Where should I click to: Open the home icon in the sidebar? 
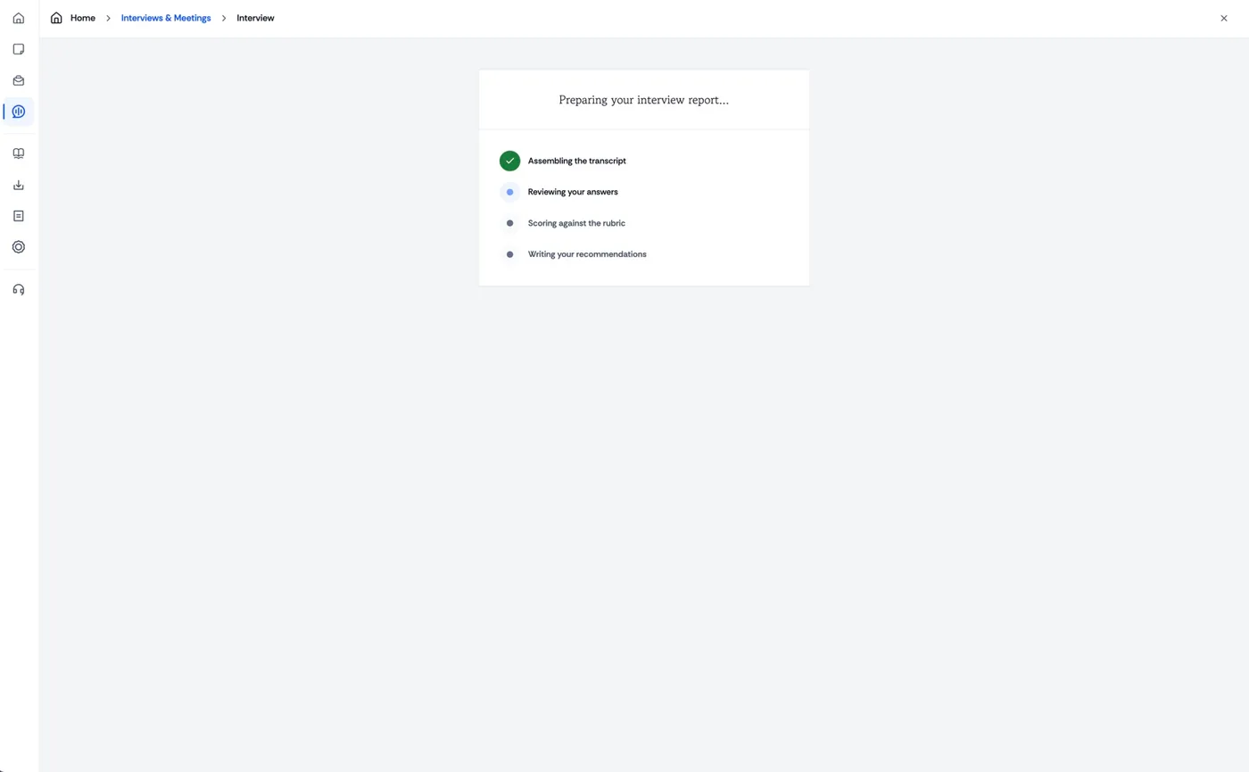click(x=19, y=18)
